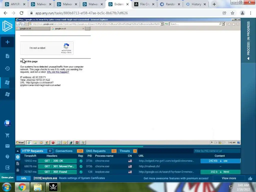Switch to the Connections tab
The width and height of the screenshot is (256, 192).
click(x=69, y=151)
